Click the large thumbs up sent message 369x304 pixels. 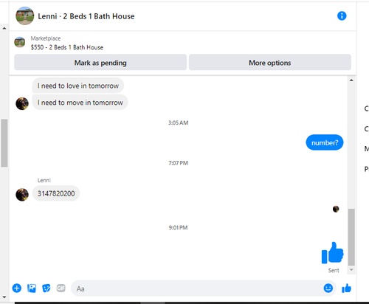tap(332, 253)
